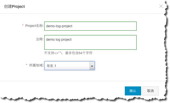Screen dimensions: 170x103
Task: Click the Project名称 input field
Action: tap(90, 26)
